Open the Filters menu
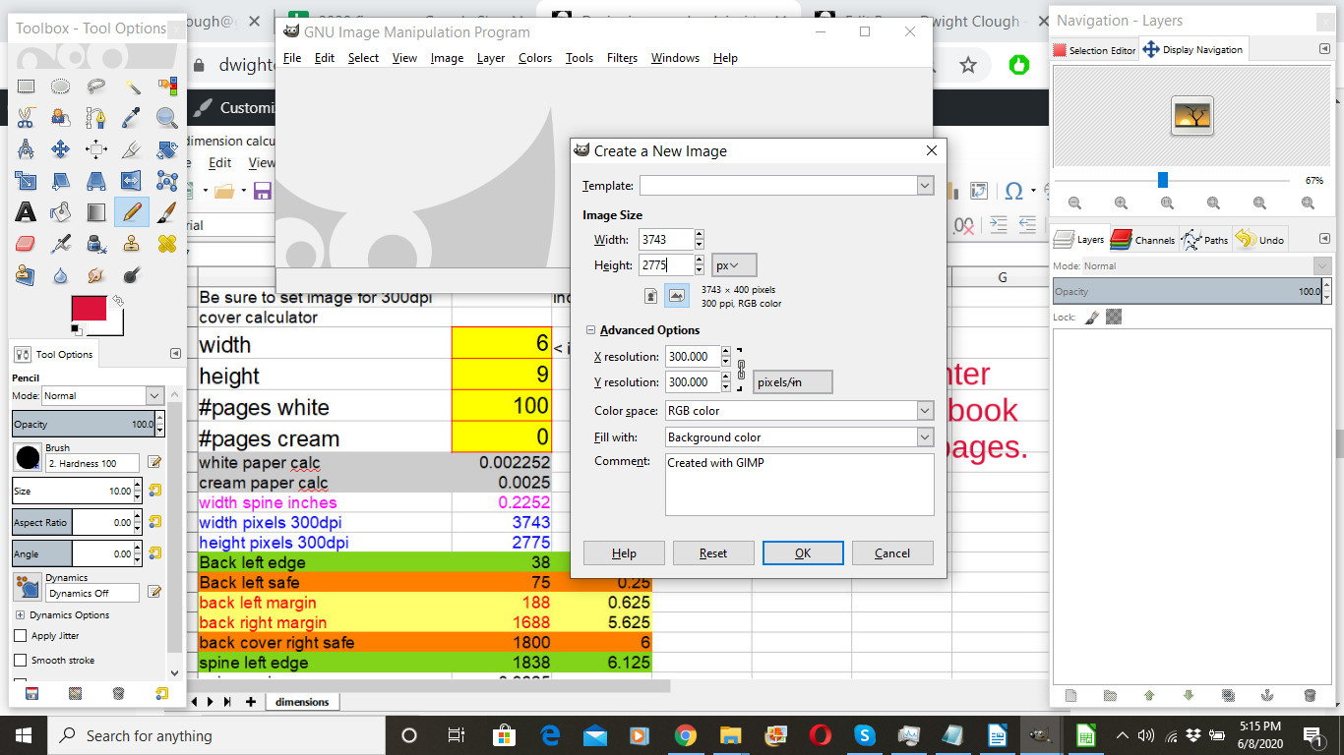The height and width of the screenshot is (755, 1344). (x=622, y=58)
